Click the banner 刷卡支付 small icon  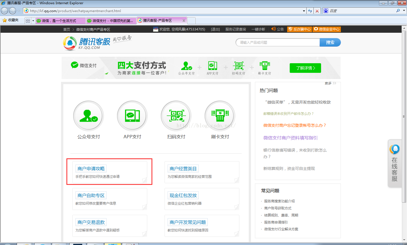(x=265, y=66)
